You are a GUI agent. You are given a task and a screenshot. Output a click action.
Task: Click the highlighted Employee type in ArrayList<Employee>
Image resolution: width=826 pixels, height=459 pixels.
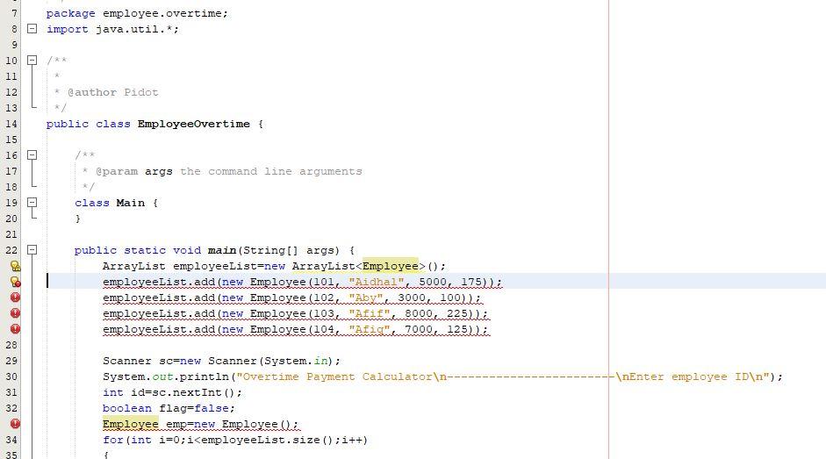(391, 266)
